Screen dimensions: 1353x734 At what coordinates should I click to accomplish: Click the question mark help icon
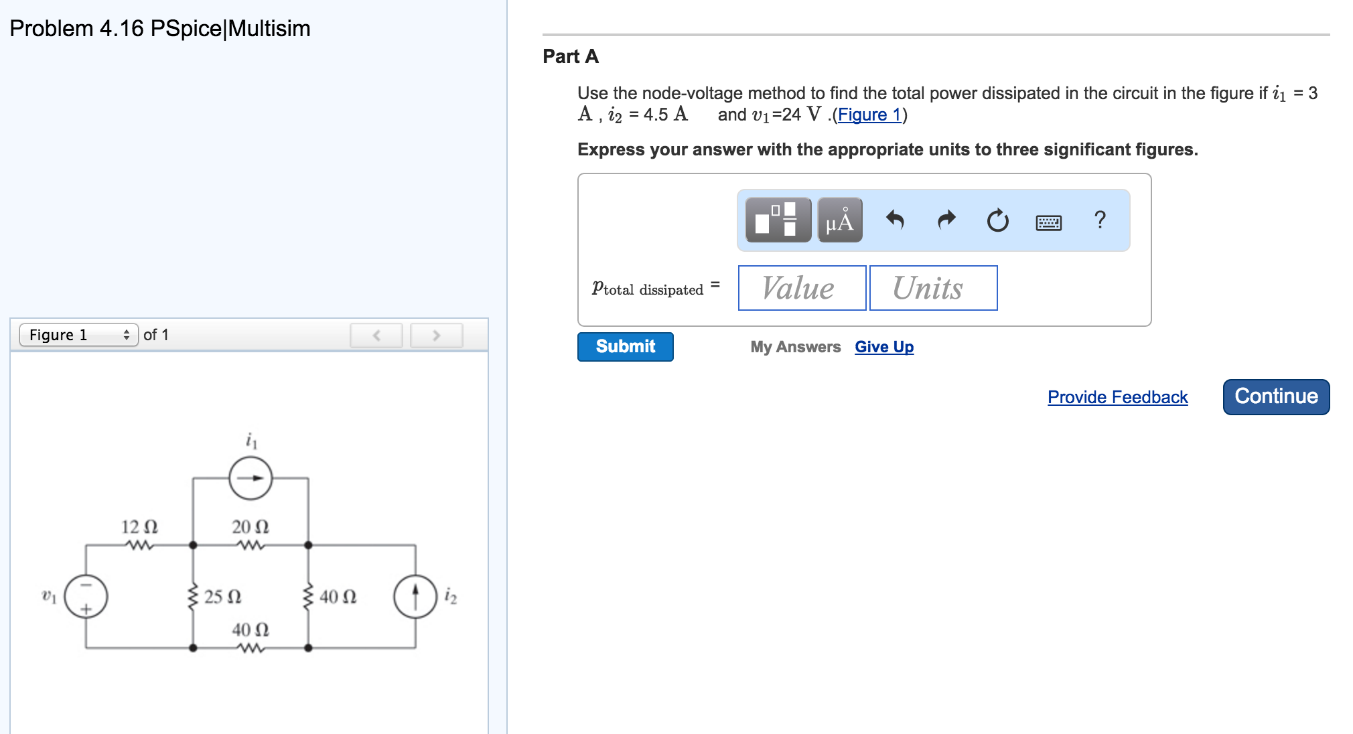tap(1099, 220)
